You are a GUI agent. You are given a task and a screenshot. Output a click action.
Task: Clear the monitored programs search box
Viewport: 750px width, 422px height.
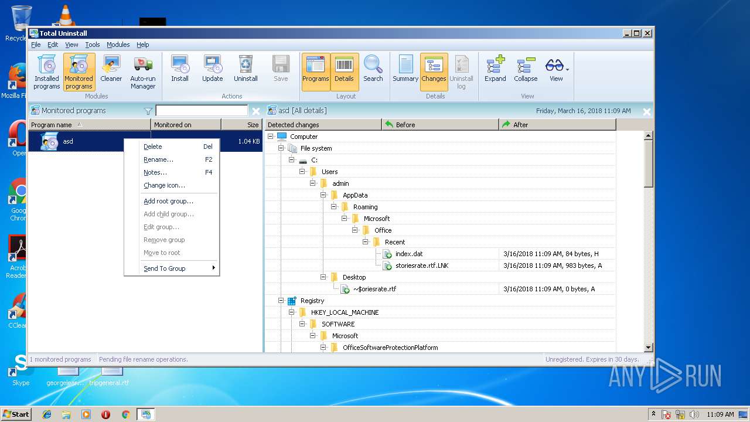(x=255, y=111)
